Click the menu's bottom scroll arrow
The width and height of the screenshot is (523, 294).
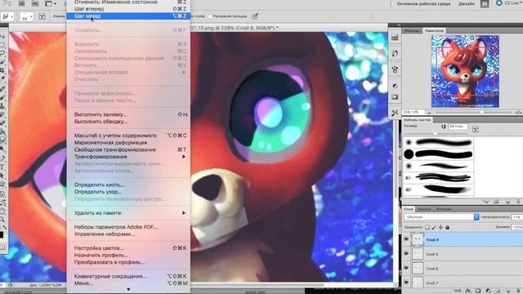pyautogui.click(x=128, y=290)
